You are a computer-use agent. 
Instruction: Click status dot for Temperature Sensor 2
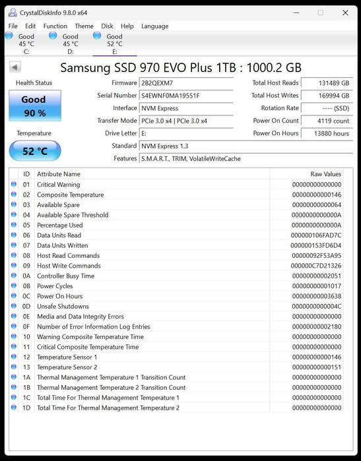[x=14, y=367]
